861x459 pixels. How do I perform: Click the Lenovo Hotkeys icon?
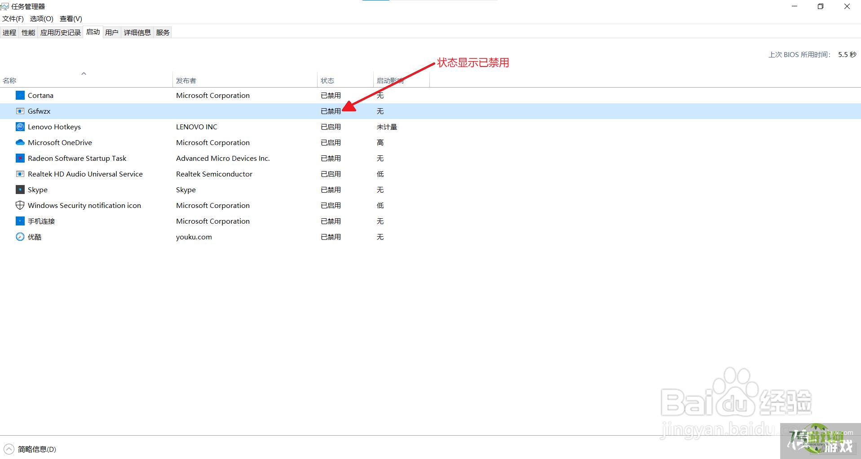coord(20,127)
